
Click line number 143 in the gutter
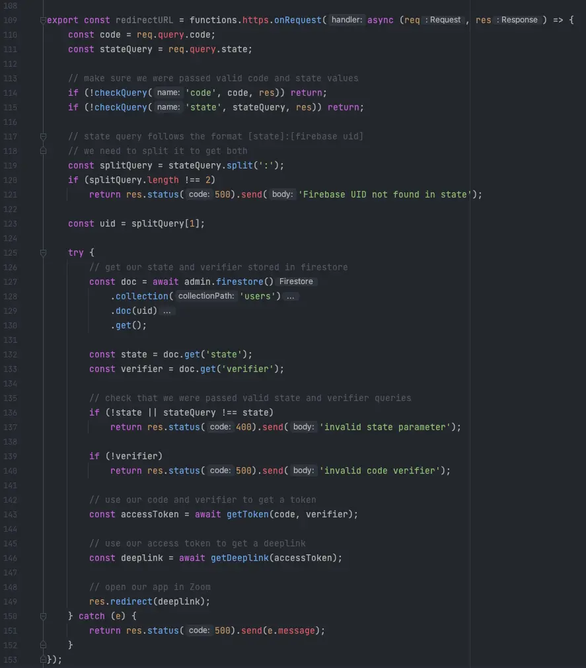[11, 514]
